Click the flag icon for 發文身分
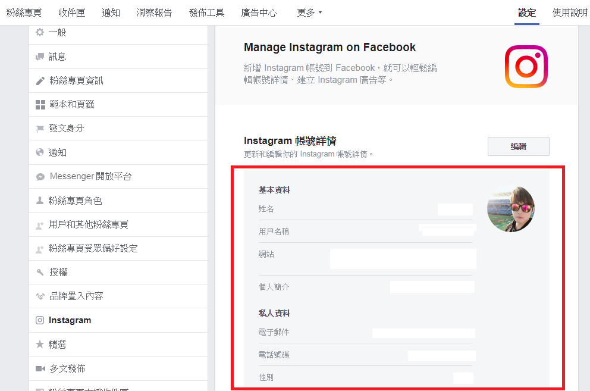 (40, 129)
